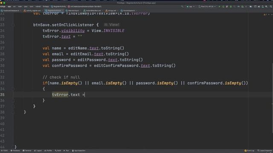Viewport: 273px width, 153px height.
Task: Collapse the setOnClickListener block at line 23
Action: click(13, 25)
